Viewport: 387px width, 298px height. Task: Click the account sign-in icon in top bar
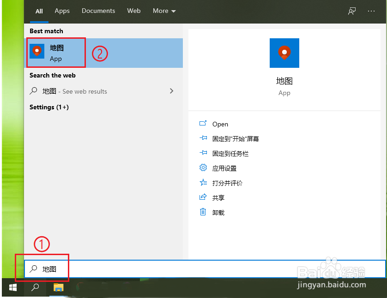point(351,11)
